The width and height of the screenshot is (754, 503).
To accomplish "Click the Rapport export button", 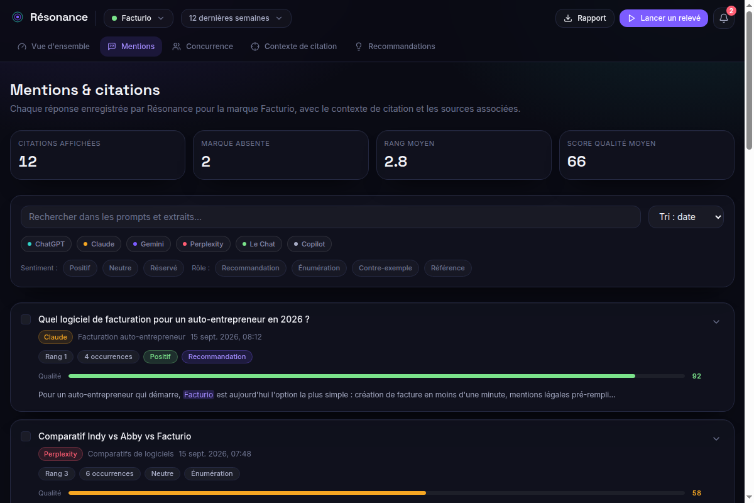I will (585, 18).
